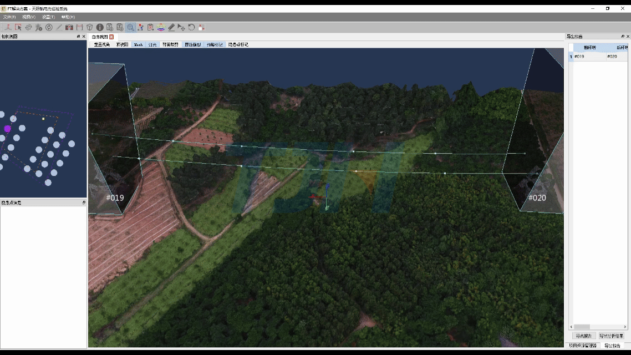631x355 pixels.
Task: Click the counterclockwise undo arrow icon
Action: click(191, 27)
